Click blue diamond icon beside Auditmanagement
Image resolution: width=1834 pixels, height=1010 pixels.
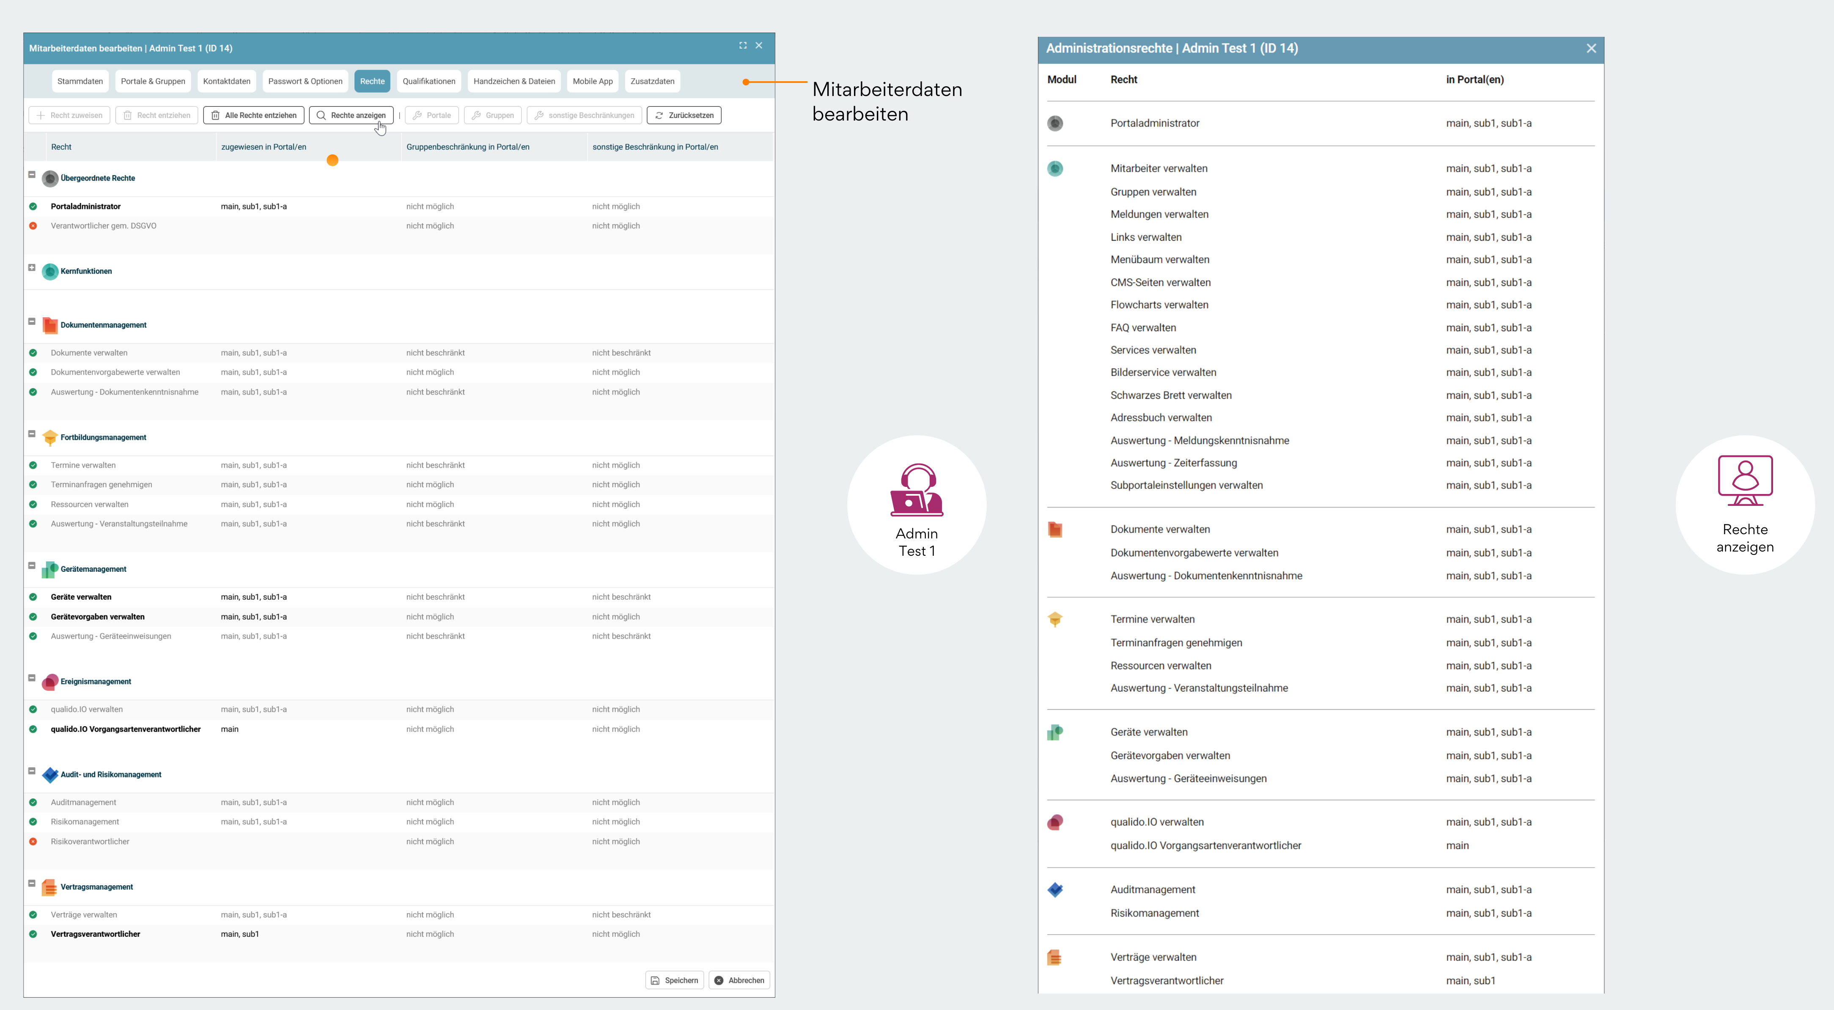coord(1055,890)
